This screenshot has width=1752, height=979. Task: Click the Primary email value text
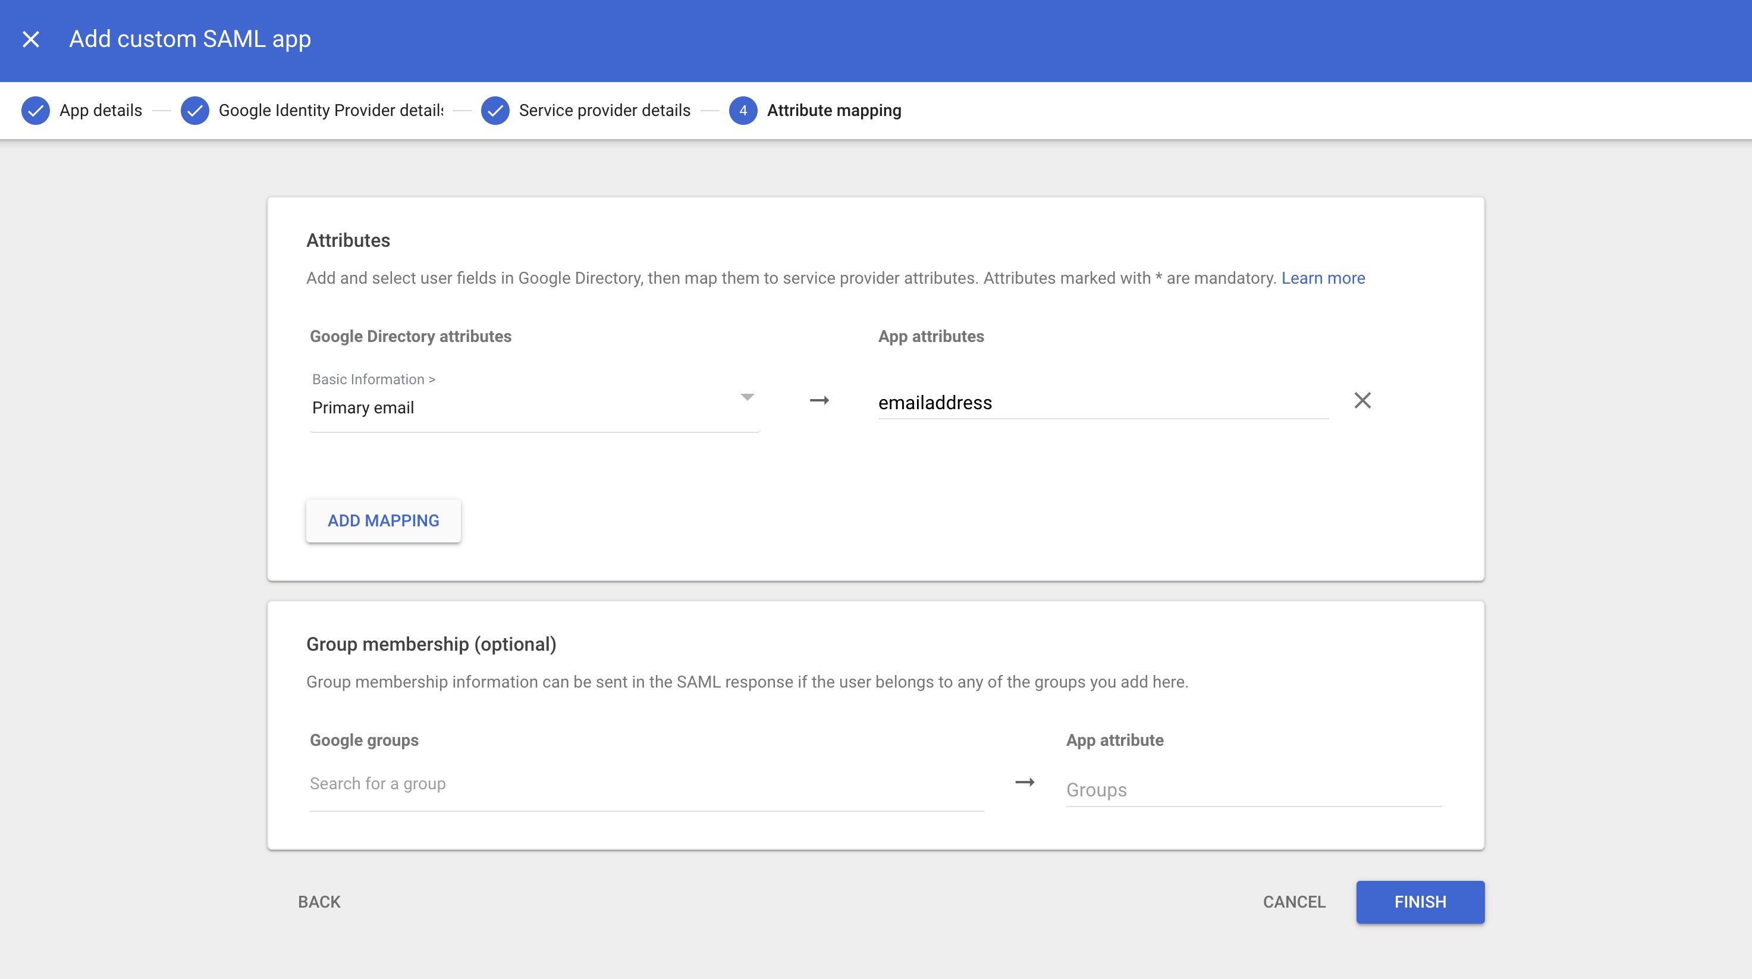pyautogui.click(x=363, y=407)
